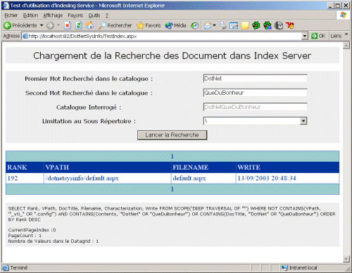Open the Média toolbar button
352x273 pixels.
coord(175,25)
